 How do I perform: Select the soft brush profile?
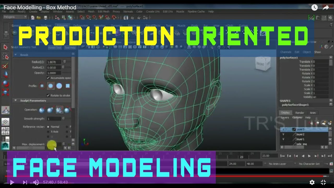(51, 86)
